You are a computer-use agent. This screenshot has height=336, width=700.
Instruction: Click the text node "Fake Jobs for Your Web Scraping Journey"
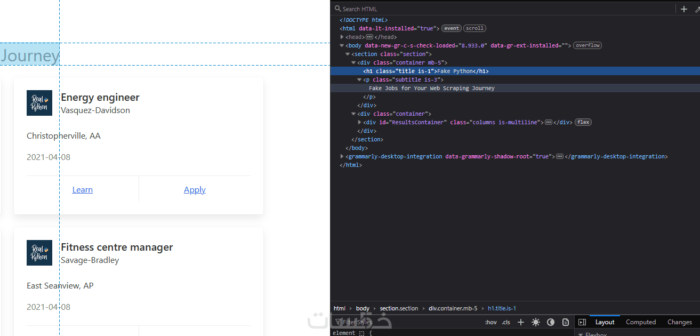pos(432,88)
